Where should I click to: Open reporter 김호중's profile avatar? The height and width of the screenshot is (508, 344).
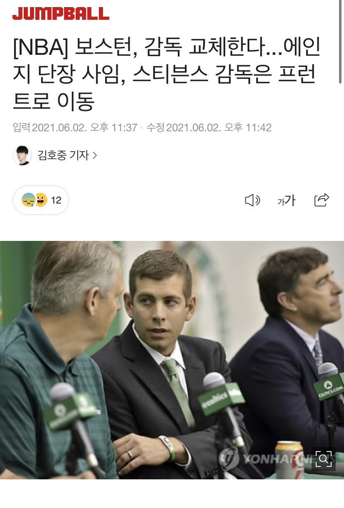click(22, 155)
